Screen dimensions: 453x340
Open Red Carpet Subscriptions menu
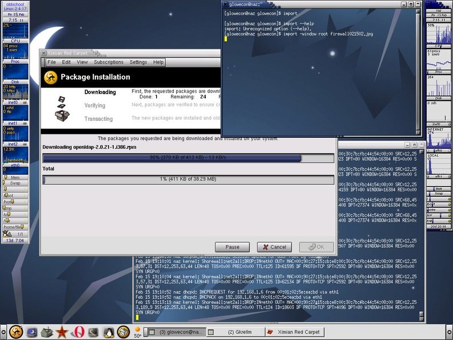[108, 62]
